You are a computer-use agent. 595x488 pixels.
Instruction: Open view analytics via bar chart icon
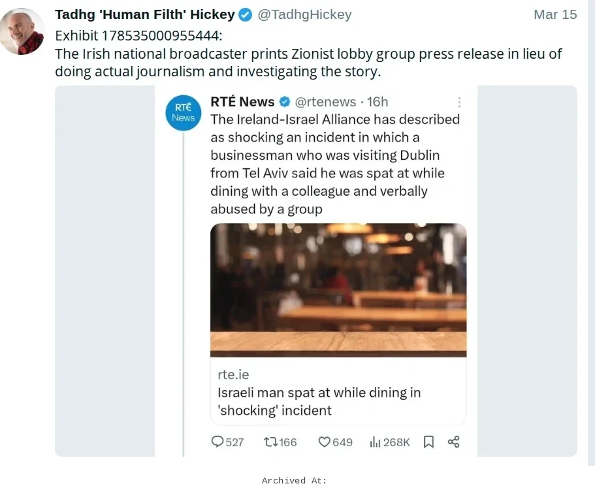pos(376,442)
